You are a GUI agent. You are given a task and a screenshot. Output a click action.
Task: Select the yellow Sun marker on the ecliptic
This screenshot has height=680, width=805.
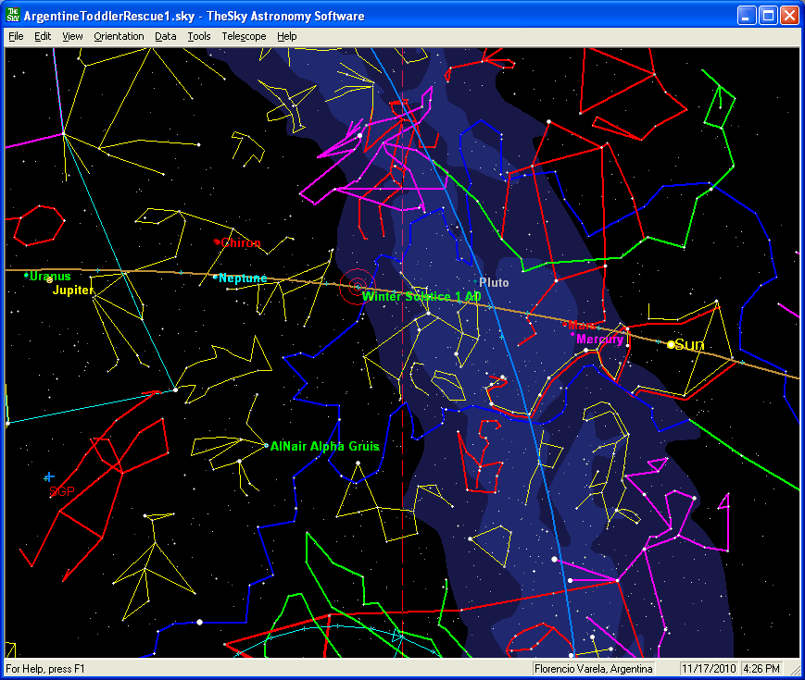(x=671, y=344)
